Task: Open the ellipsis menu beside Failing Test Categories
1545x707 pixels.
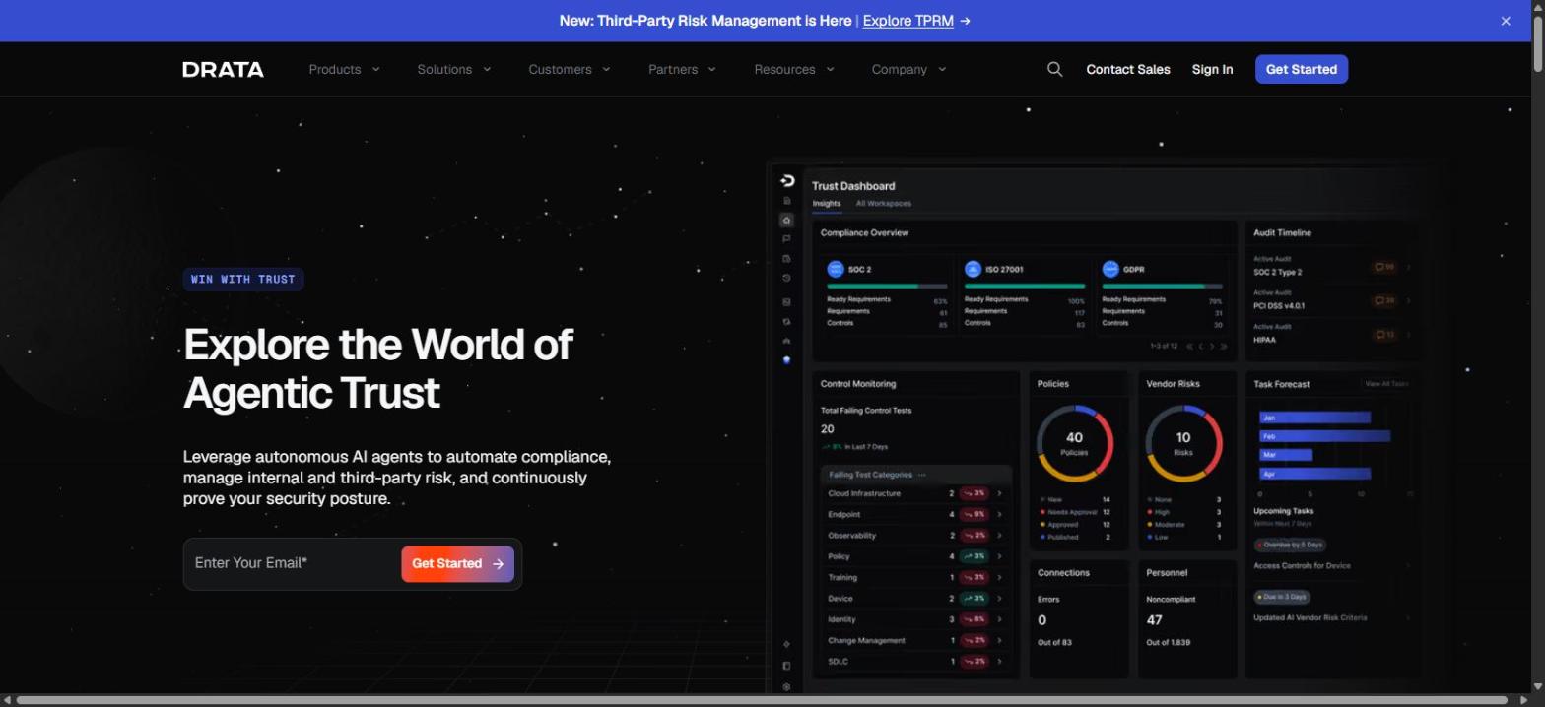Action: click(922, 475)
